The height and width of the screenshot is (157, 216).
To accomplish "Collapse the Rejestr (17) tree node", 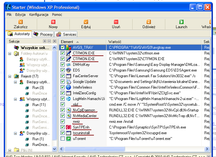I will (10, 76).
